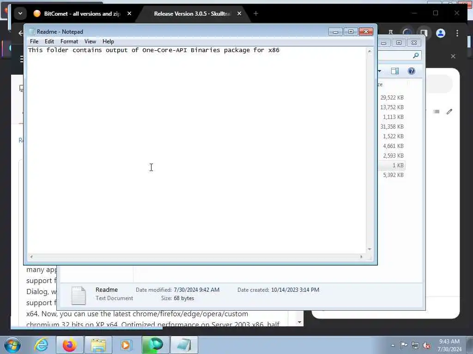Click the Explorer search magnifier icon

(x=416, y=55)
